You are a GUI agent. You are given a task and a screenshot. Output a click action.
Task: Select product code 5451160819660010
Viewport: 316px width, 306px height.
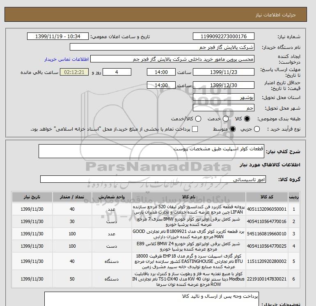coord(267,234)
